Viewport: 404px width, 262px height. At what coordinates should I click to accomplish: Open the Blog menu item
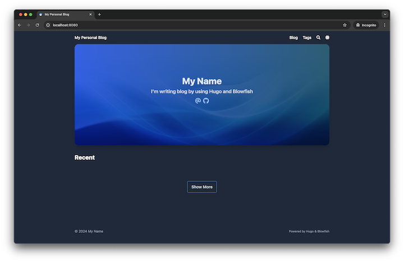tap(293, 38)
